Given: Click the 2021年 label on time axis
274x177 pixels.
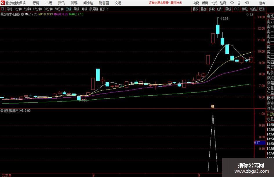Looking at the screenshot, I should [x=7, y=175].
